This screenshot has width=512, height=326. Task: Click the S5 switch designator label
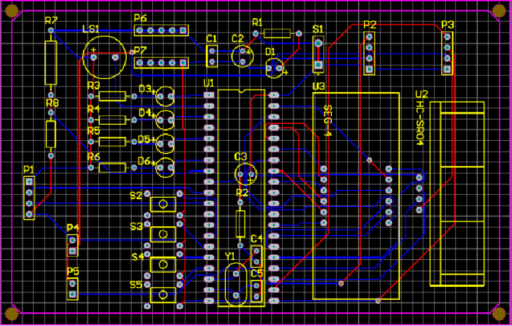point(136,285)
